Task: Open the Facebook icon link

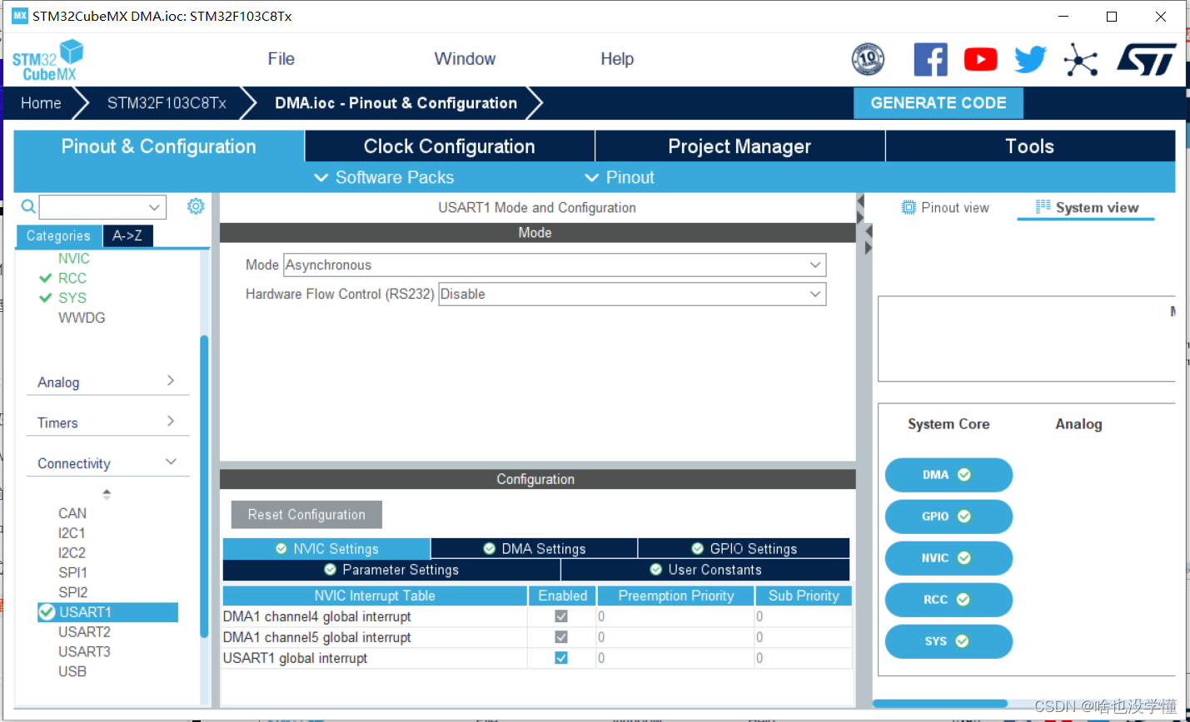Action: pos(930,59)
